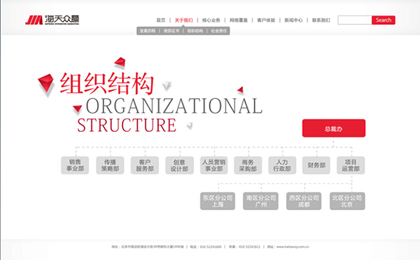
Task: Choose 发展历程 in the submenu
Action: pos(148,31)
